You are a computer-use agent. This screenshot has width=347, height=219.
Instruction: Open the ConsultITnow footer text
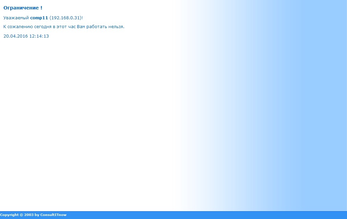click(53, 215)
